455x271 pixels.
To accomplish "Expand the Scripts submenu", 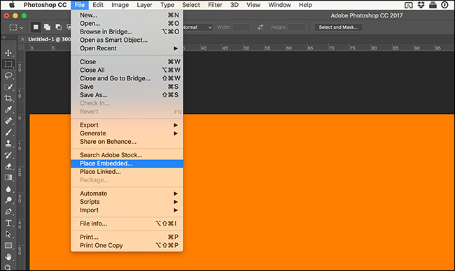I will pos(127,202).
